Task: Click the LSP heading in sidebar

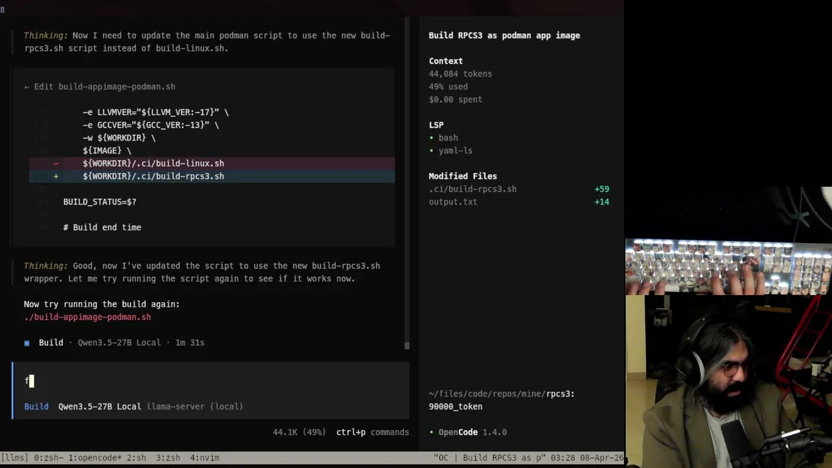Action: click(x=436, y=125)
